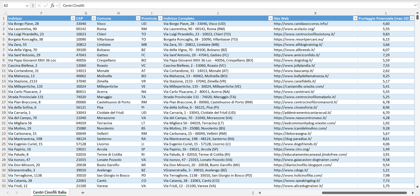Open the Punteggio Potenziale filter dropdown
Viewport: 420px width, 196px height.
412,18
